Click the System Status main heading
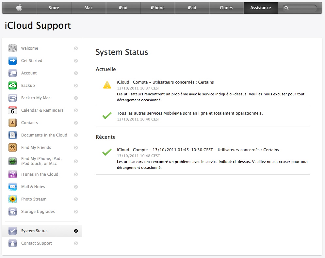This screenshot has height=258, width=325. pos(122,52)
